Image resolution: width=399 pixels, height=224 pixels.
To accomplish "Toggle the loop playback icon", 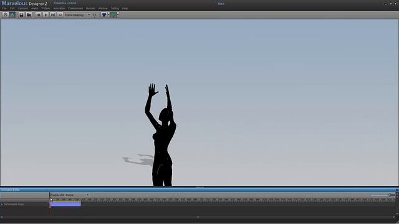I will click(x=60, y=15).
